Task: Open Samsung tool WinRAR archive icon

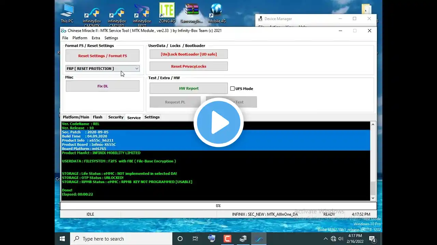Action: [192, 14]
